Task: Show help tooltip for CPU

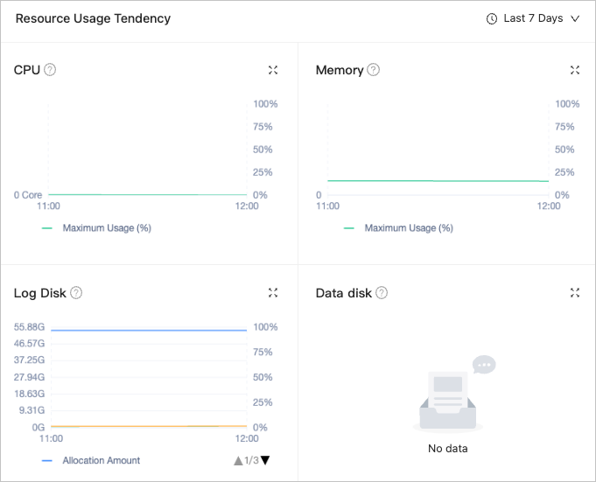Action: pyautogui.click(x=50, y=70)
